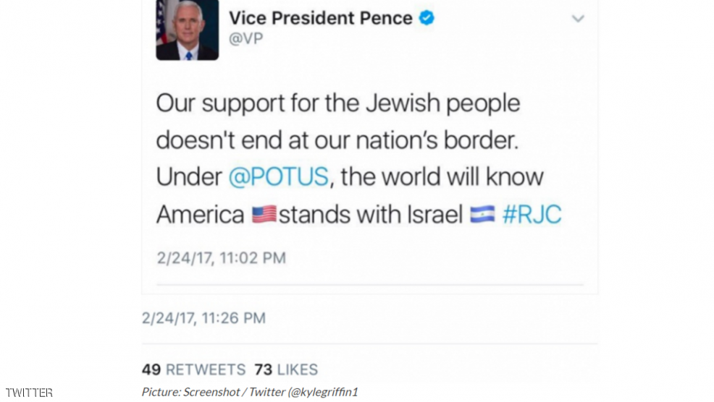Open the #RJC hashtag
The height and width of the screenshot is (402, 714).
[x=532, y=214]
